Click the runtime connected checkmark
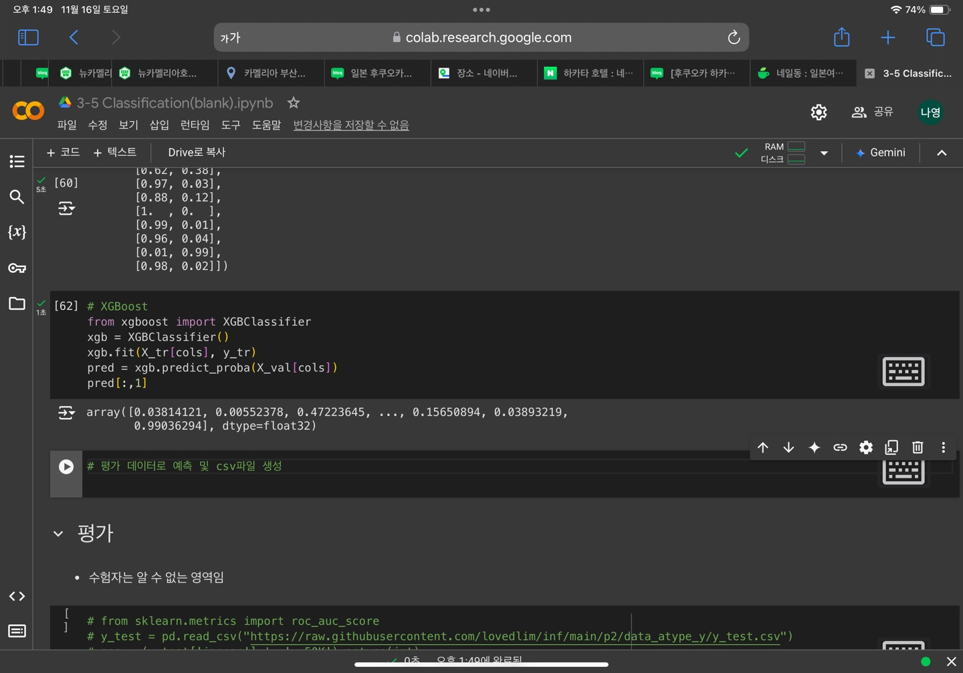Image resolution: width=963 pixels, height=673 pixels. (741, 153)
